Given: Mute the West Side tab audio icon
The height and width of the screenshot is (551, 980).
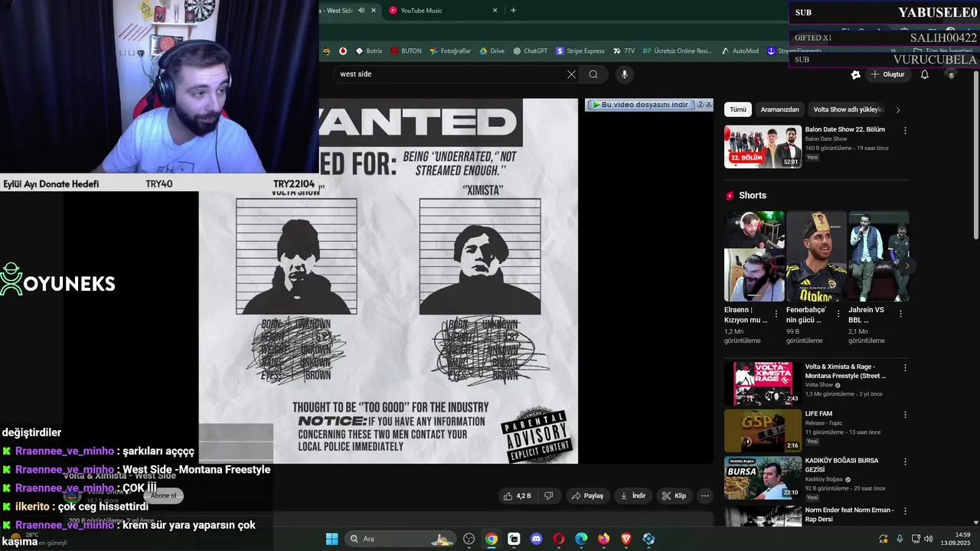Looking at the screenshot, I should coord(361,10).
